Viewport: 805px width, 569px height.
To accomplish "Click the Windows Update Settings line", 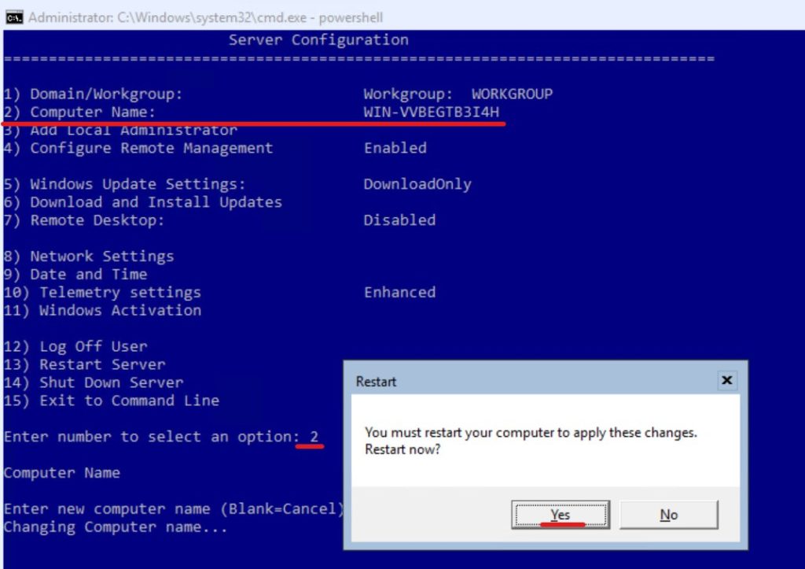I will [x=124, y=184].
